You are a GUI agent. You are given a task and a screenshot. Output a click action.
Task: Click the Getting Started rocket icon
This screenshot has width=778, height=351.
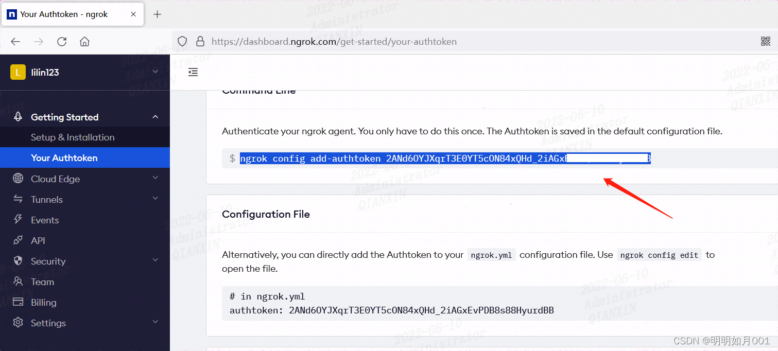click(x=18, y=117)
